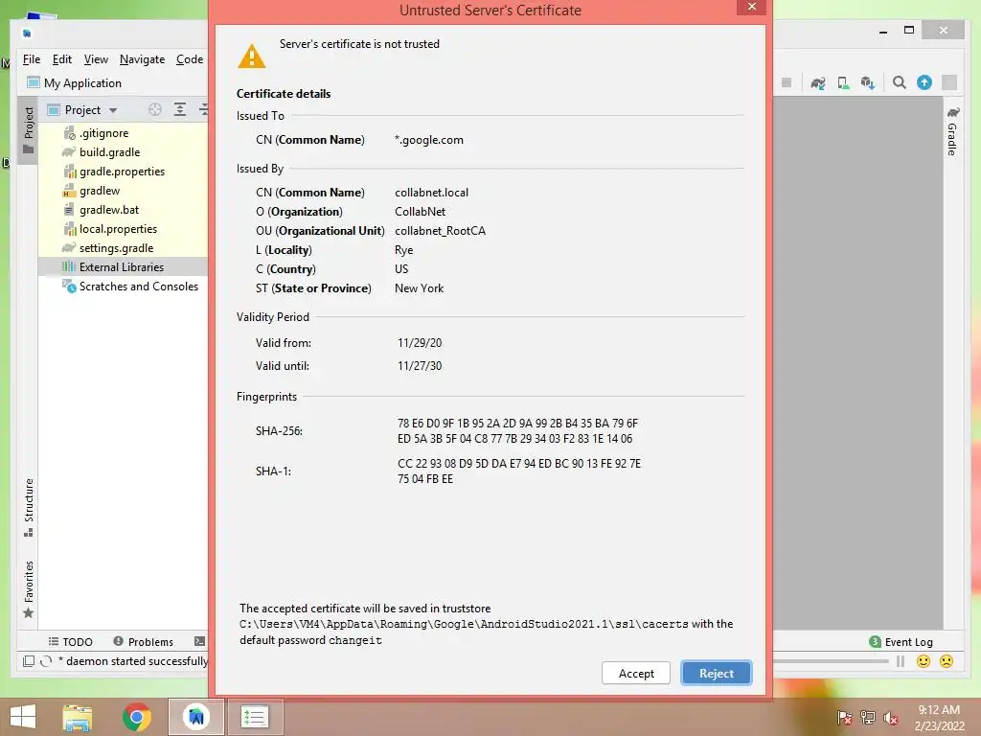Open the Project tool window tab

[28, 130]
